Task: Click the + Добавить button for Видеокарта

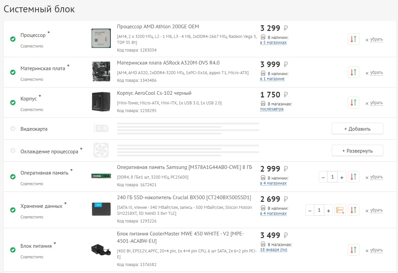Action: tap(357, 129)
